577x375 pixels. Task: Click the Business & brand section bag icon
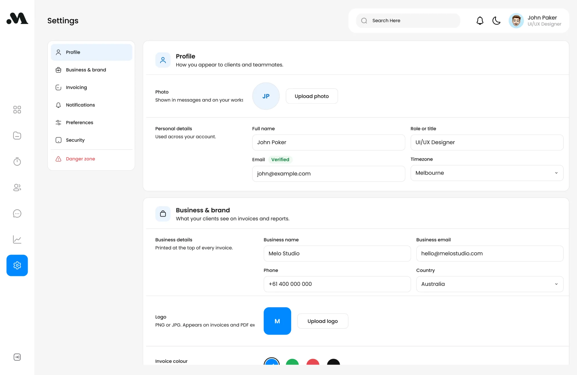point(163,214)
